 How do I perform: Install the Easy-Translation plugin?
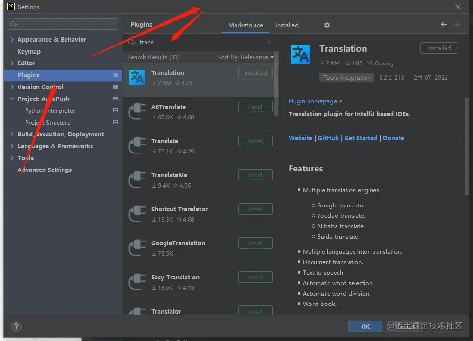click(x=255, y=277)
